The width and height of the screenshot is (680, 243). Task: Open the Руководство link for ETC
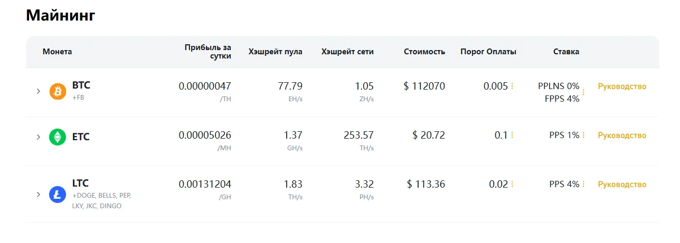tap(622, 135)
